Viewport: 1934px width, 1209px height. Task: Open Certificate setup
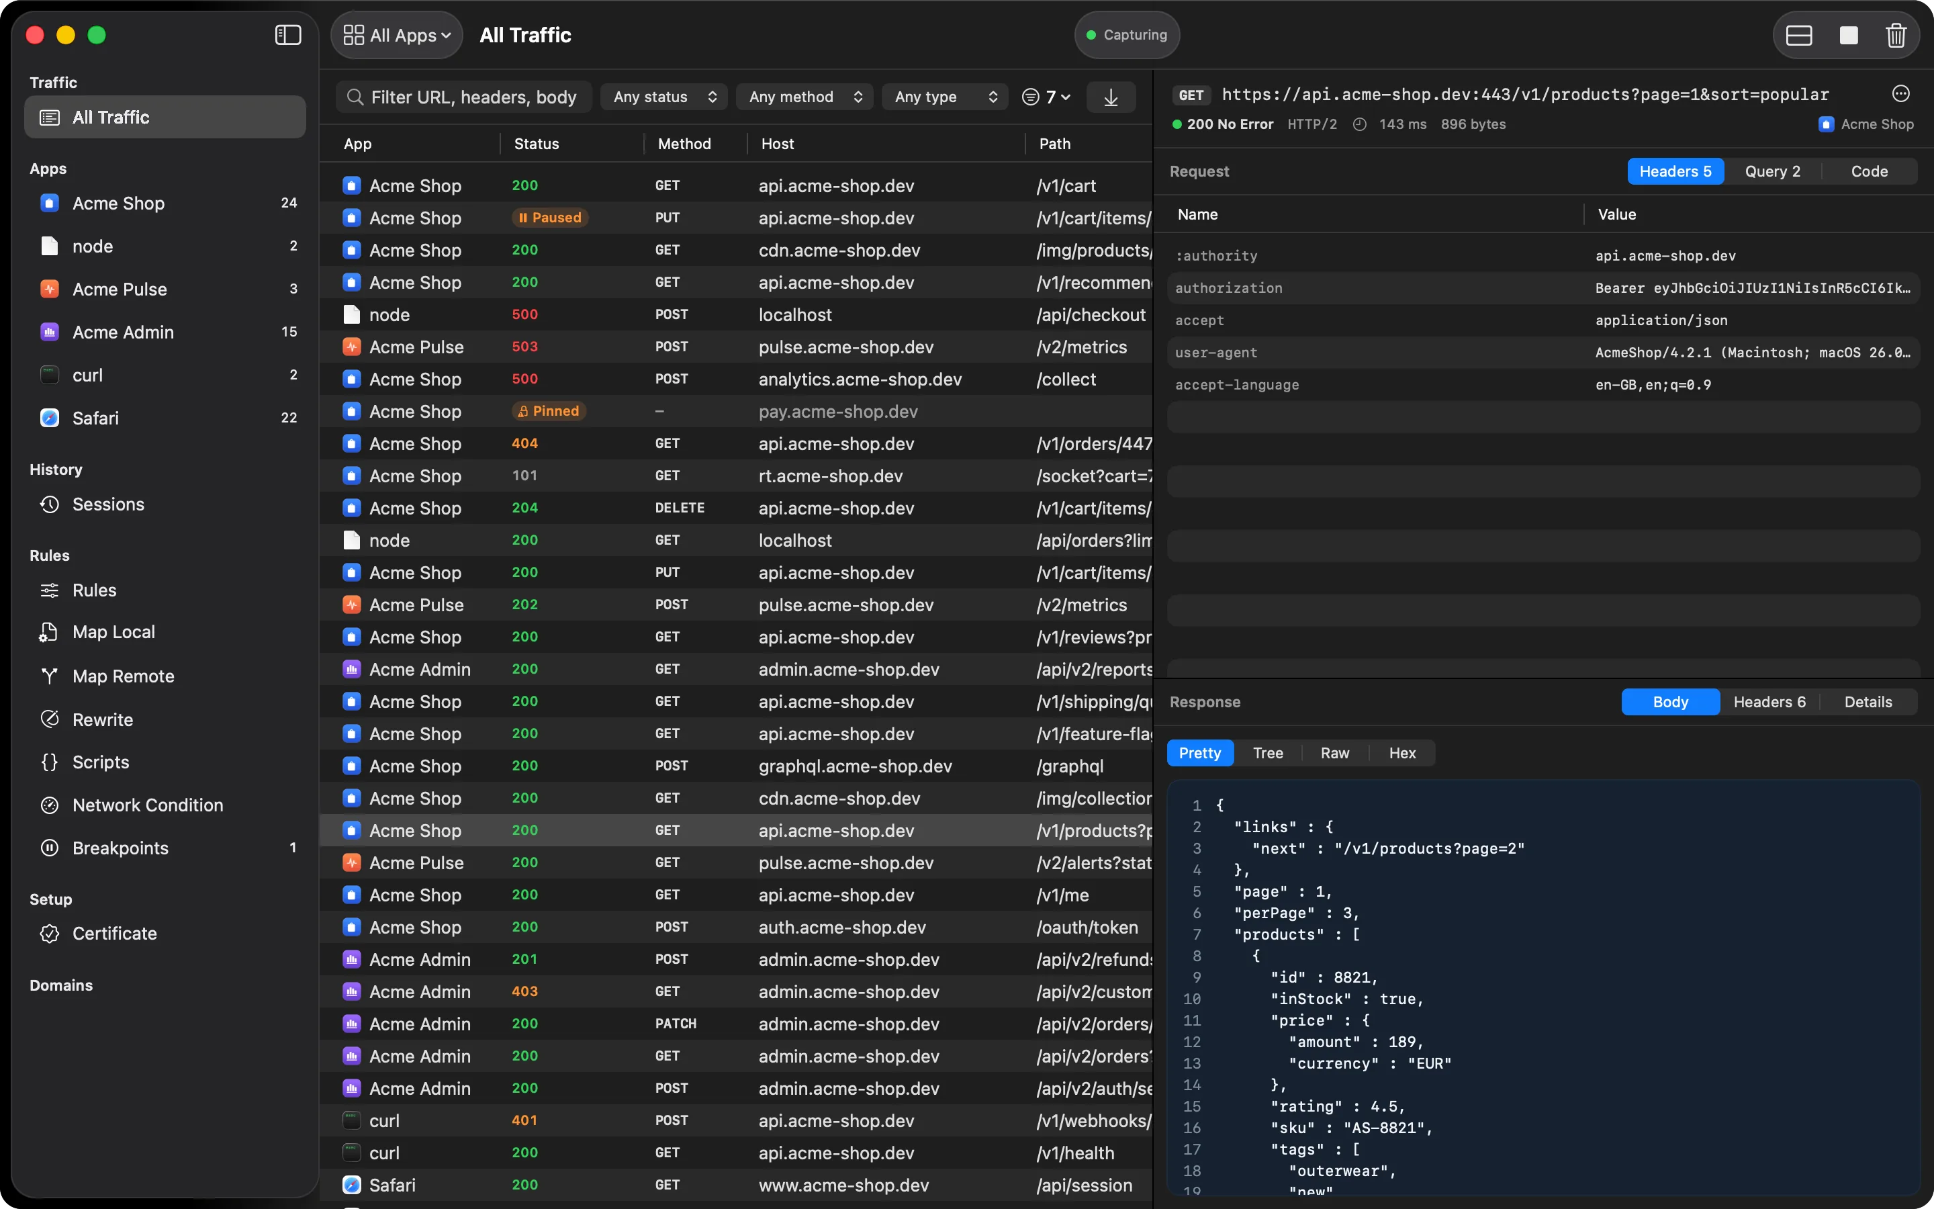[165, 934]
